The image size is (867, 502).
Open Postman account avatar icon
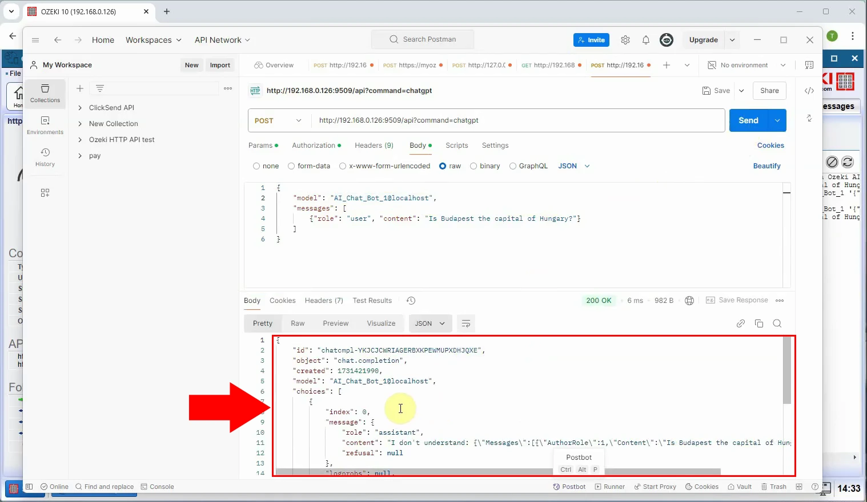(667, 40)
